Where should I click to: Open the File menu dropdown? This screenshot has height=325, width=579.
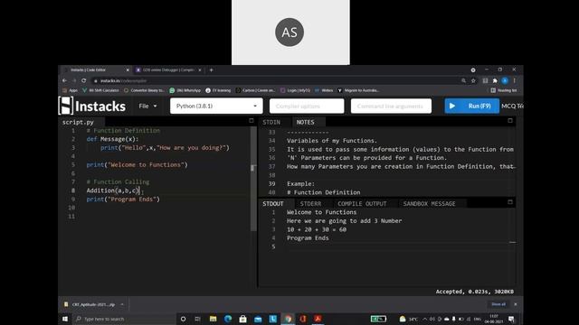tap(147, 107)
